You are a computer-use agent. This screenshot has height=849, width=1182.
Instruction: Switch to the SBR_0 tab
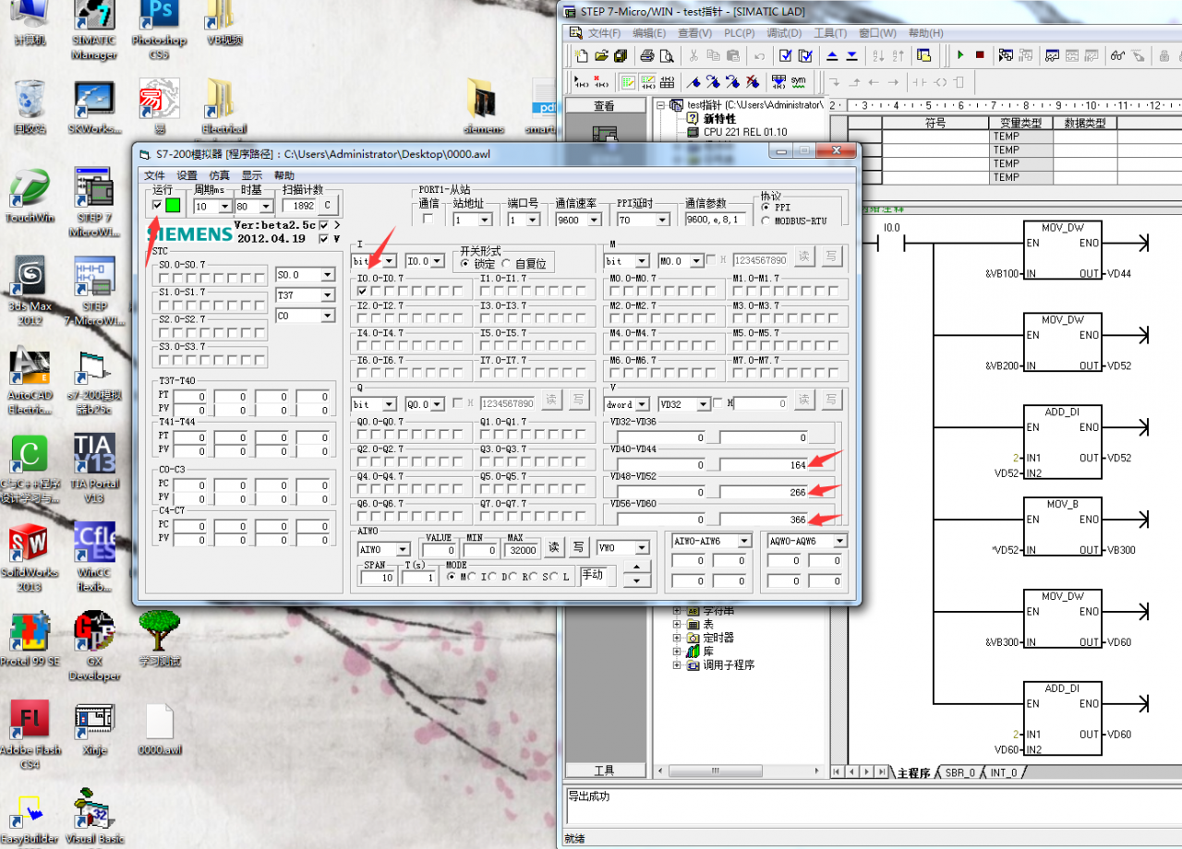(x=959, y=773)
